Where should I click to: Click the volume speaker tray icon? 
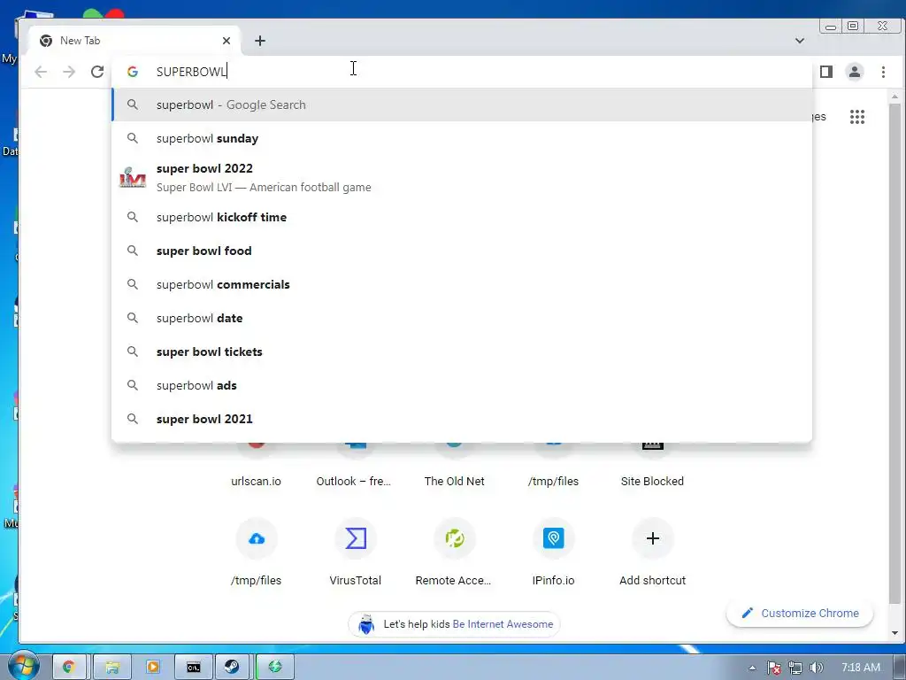[816, 668]
